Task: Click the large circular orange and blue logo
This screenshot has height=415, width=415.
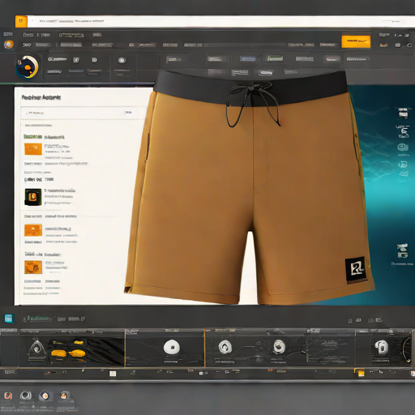Action: (28, 66)
